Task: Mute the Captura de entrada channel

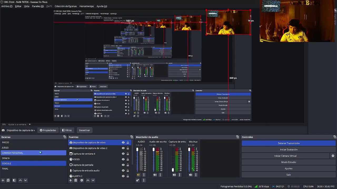Action: click(174, 175)
